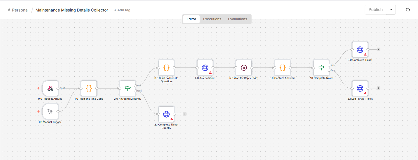Open the 0.0 Request Arrives webhook node
Viewport: 418px width, 160px height.
pyautogui.click(x=50, y=88)
